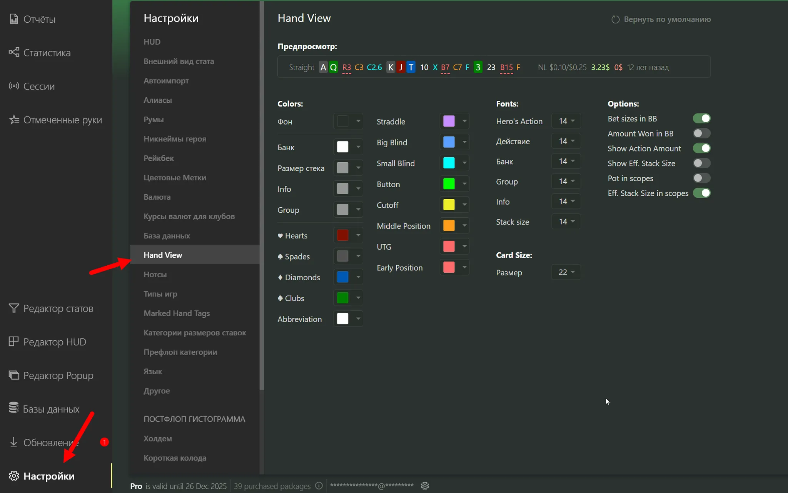Screen dimensions: 788x493
Task: Open the Stack size font dropdown
Action: [566, 222]
